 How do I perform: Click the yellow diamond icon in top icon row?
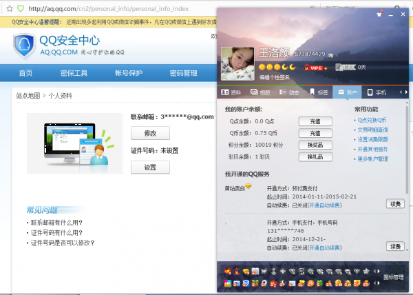(246, 272)
